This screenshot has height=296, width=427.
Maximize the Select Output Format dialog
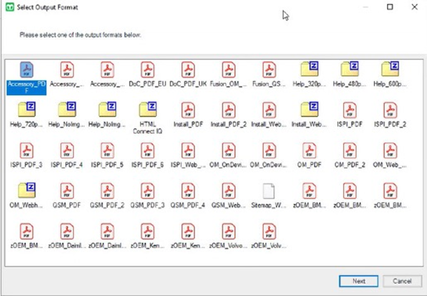[x=390, y=7]
